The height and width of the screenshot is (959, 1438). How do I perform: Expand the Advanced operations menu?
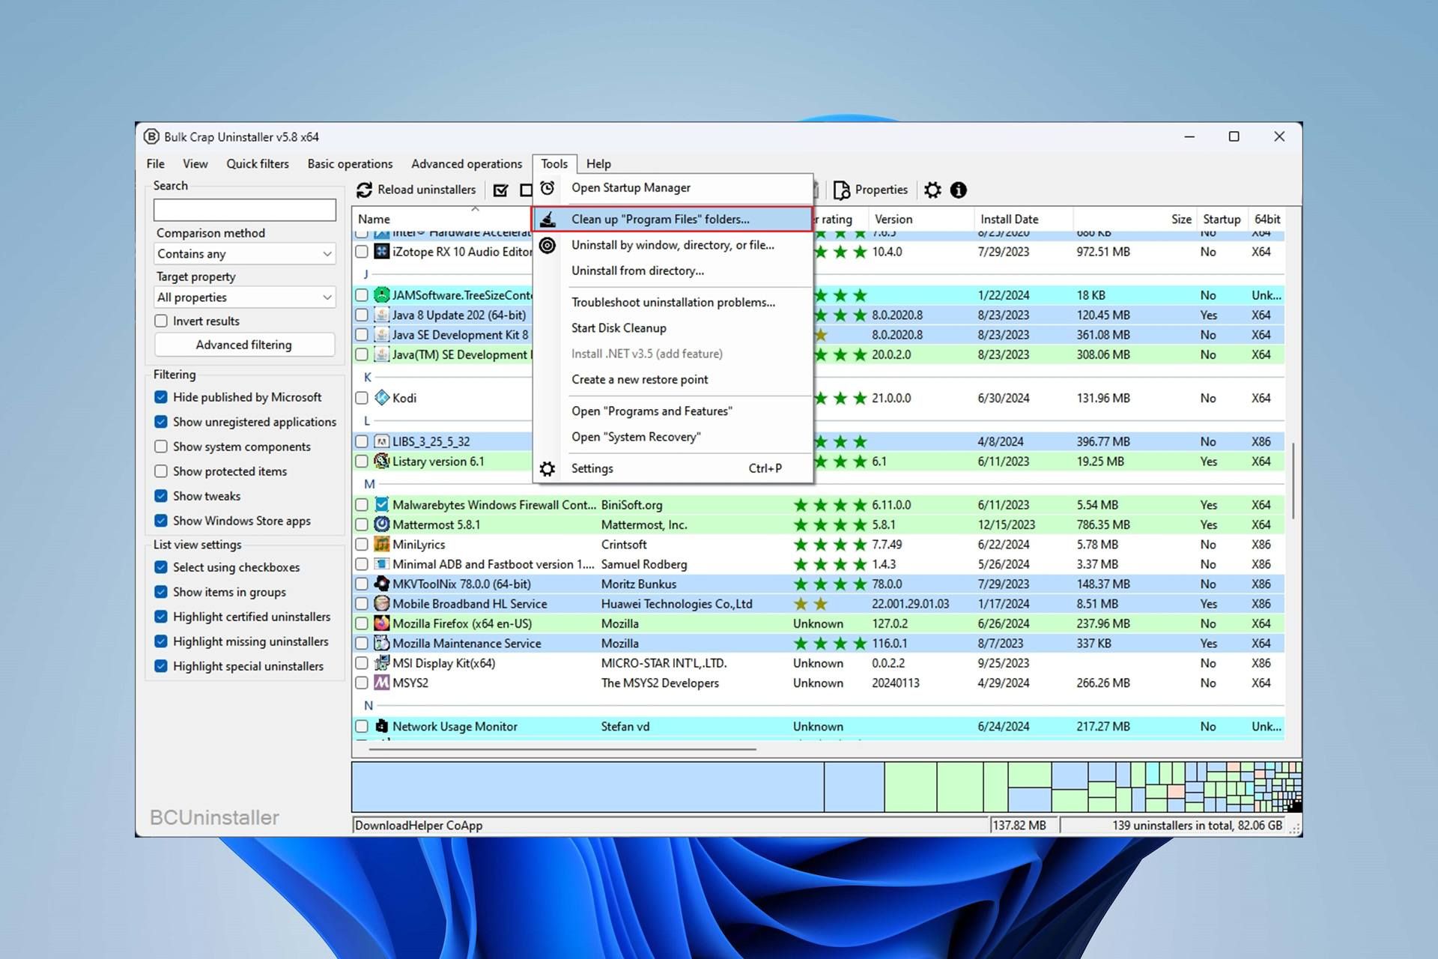click(467, 163)
